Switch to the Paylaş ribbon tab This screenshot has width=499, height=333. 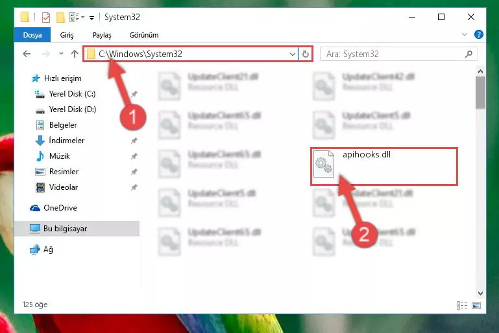tap(102, 35)
